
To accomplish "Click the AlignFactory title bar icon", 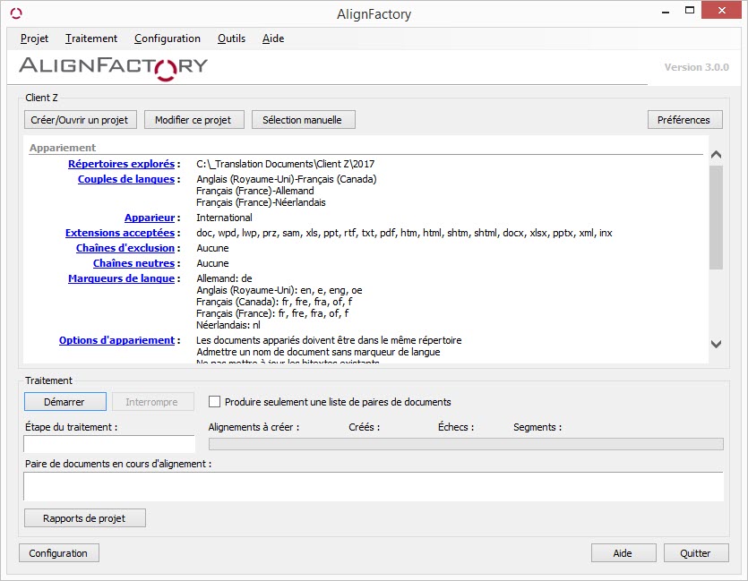I will (15, 13).
